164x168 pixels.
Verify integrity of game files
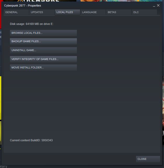[43, 59]
